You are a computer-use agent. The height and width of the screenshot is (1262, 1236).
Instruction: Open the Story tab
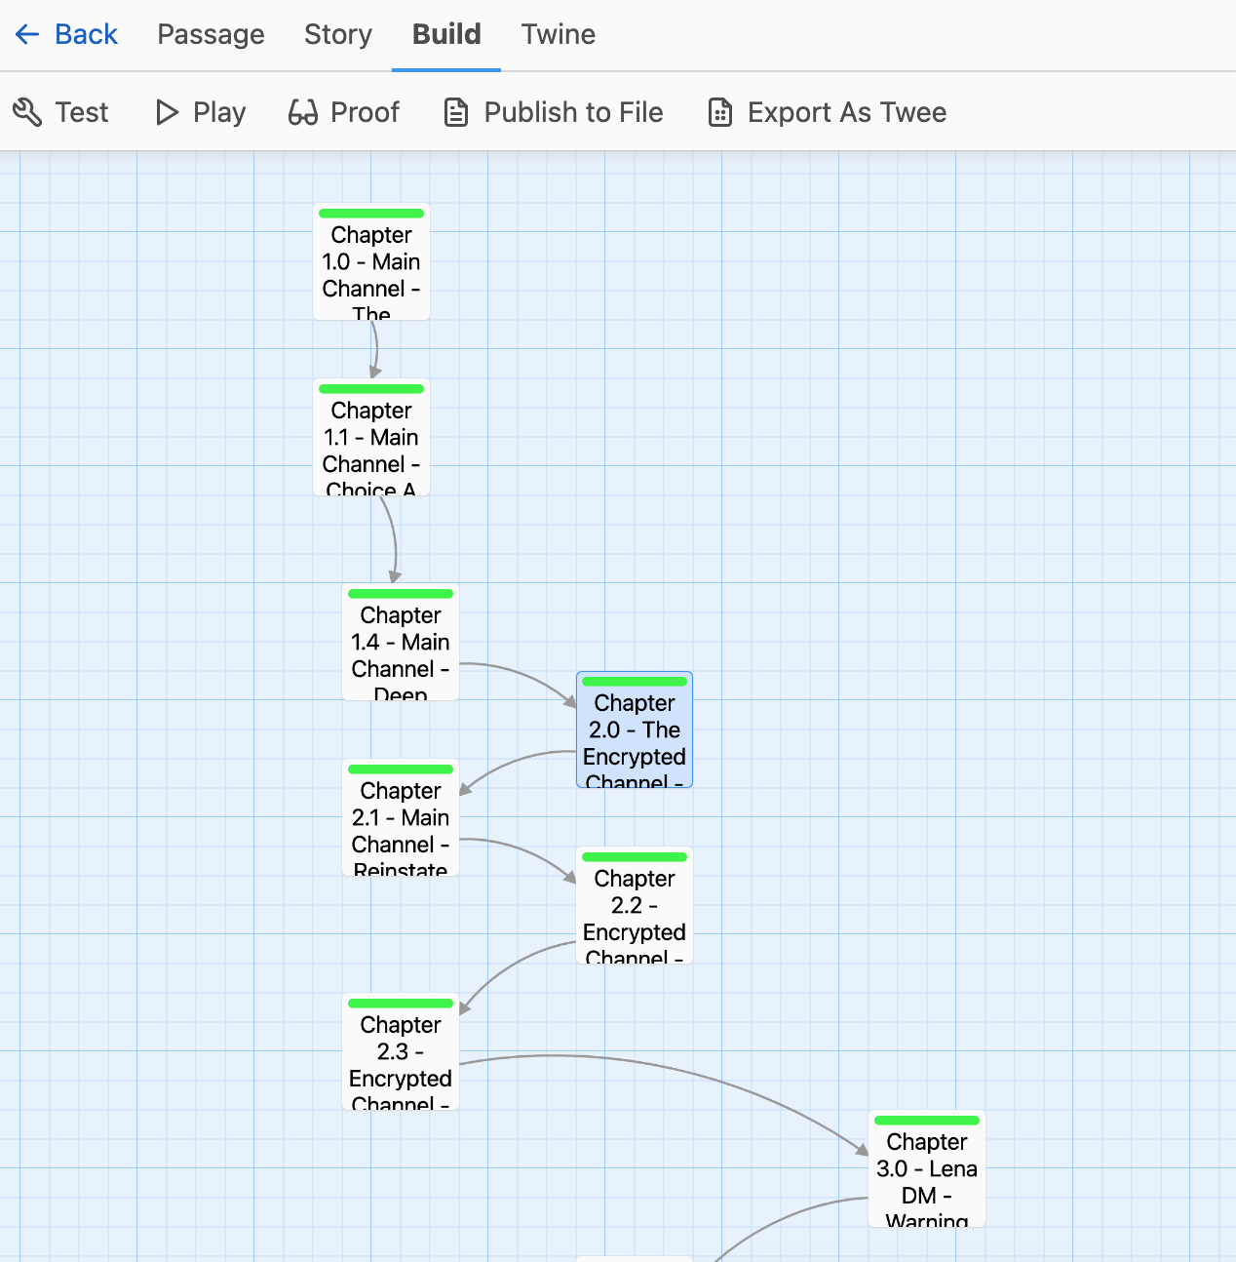tap(337, 34)
